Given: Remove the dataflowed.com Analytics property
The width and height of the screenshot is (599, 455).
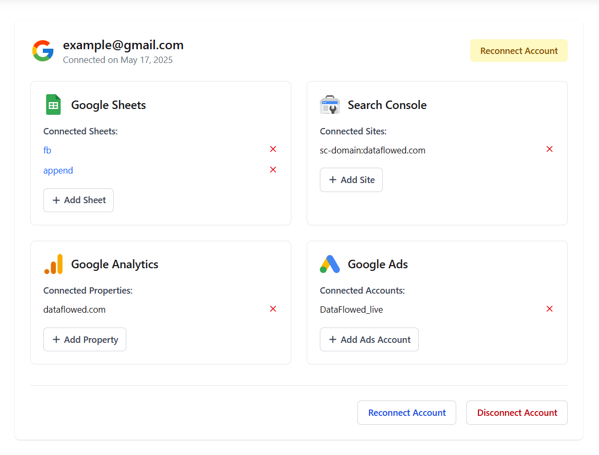Looking at the screenshot, I should click(273, 308).
